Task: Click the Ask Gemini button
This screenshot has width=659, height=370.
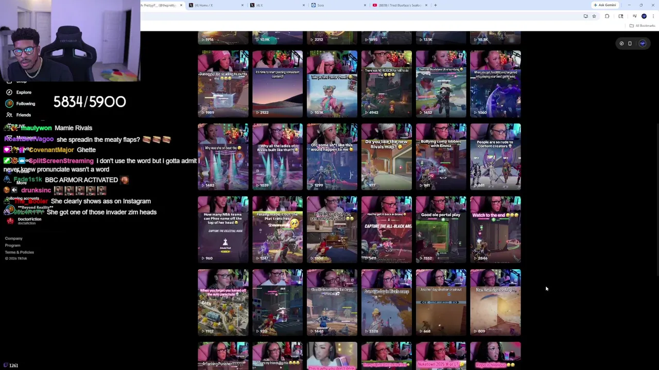Action: tap(605, 5)
